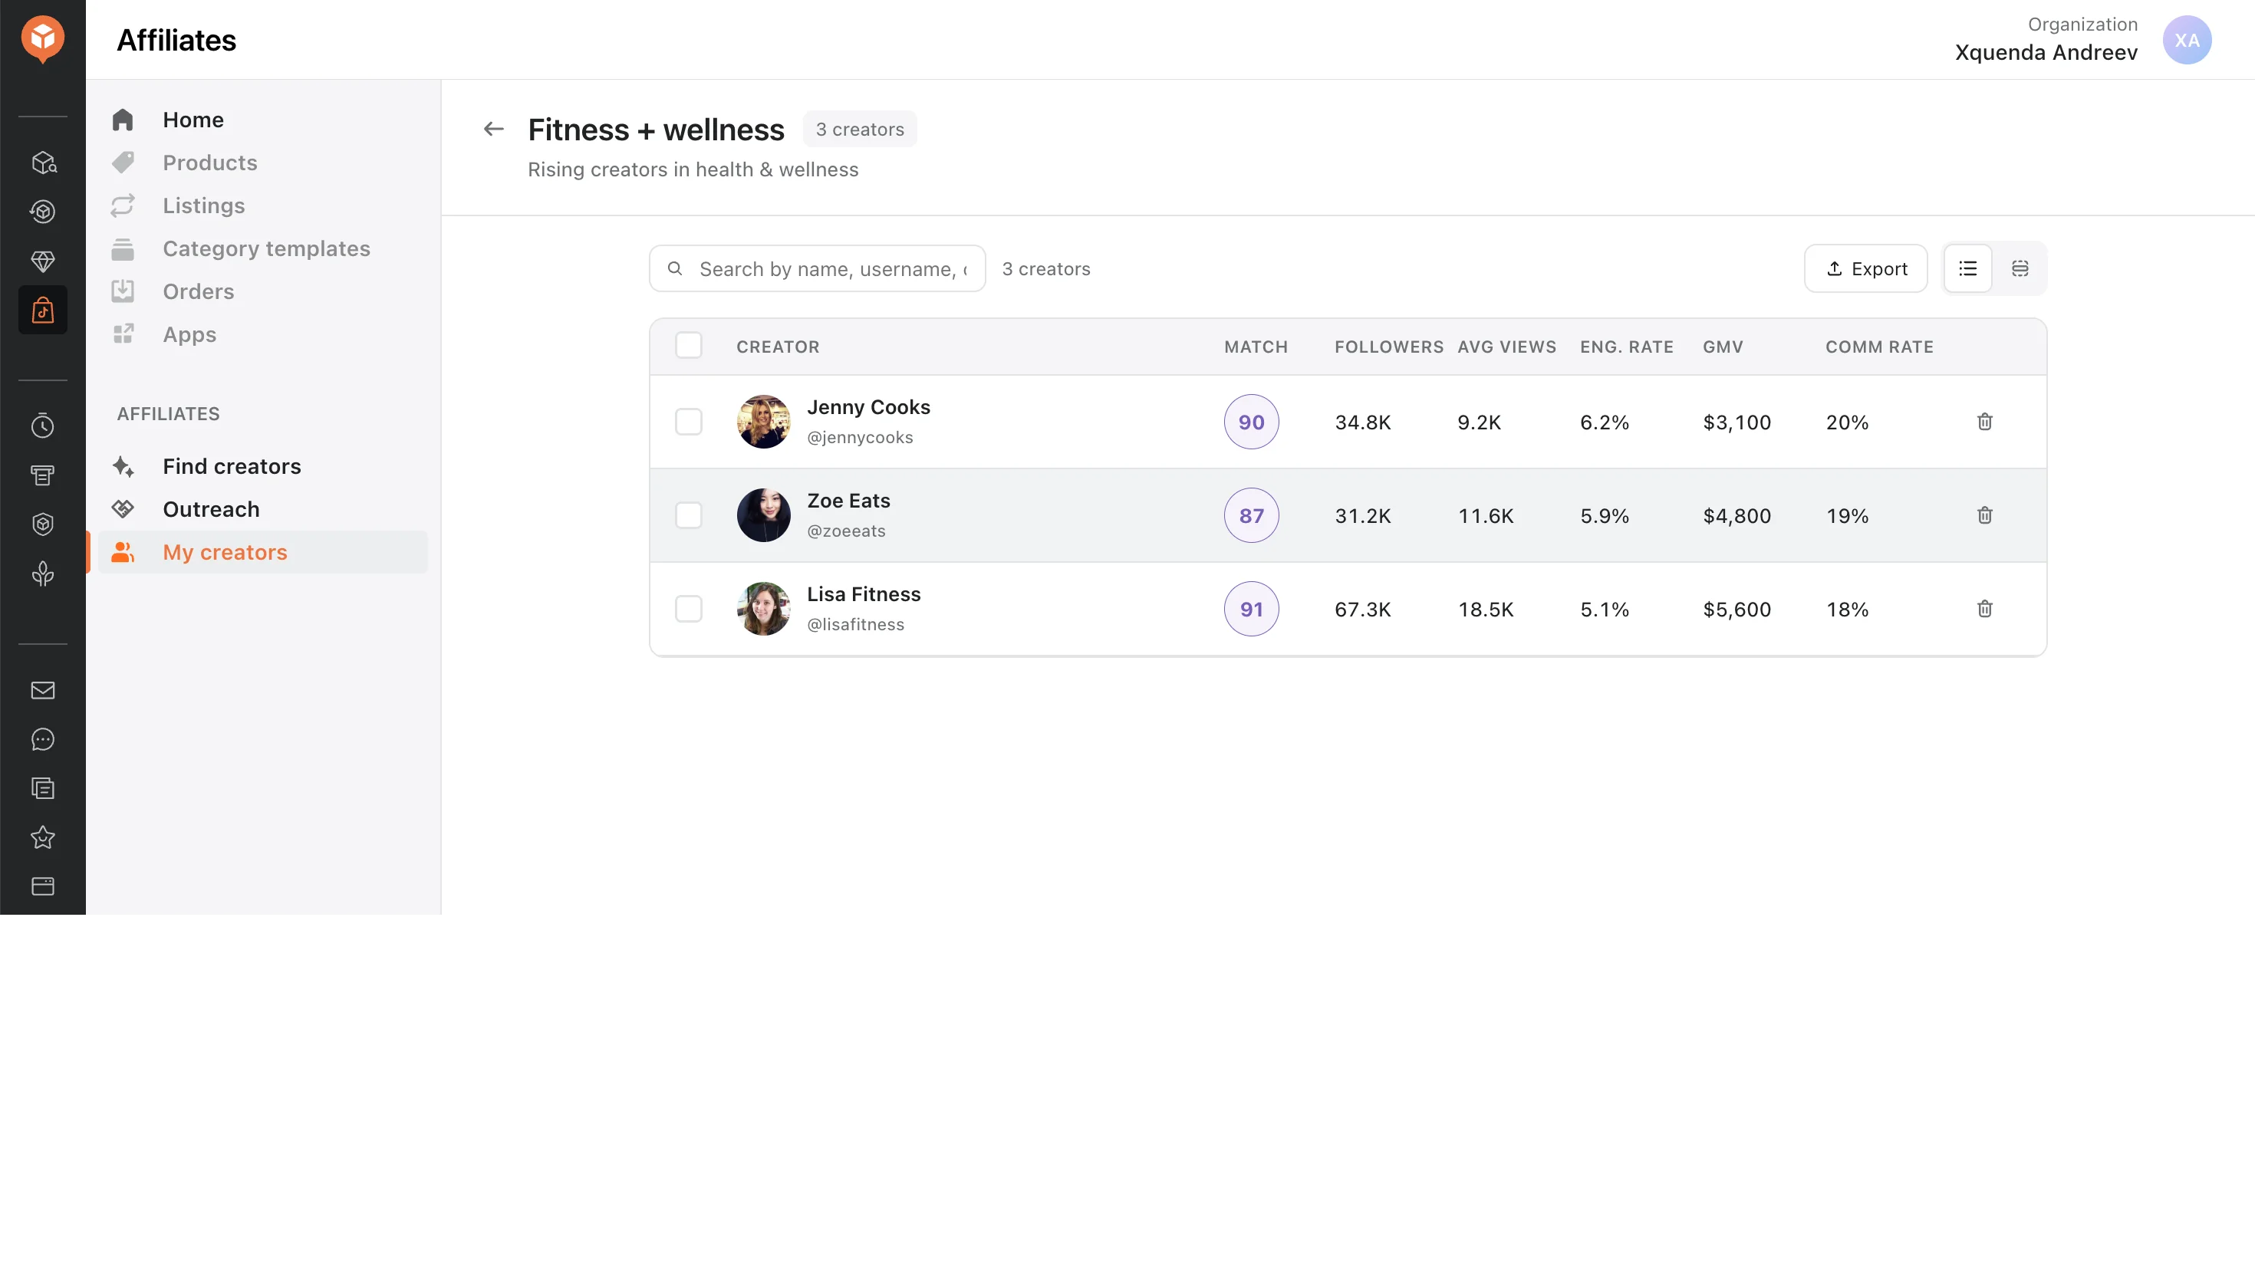This screenshot has height=1282, width=2255.
Task: Click the 67.3K followers value
Action: click(1362, 610)
